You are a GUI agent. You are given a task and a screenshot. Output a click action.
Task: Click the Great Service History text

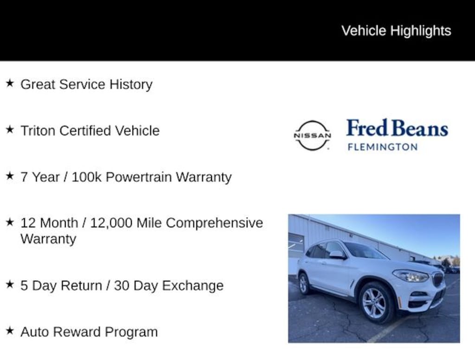click(86, 84)
